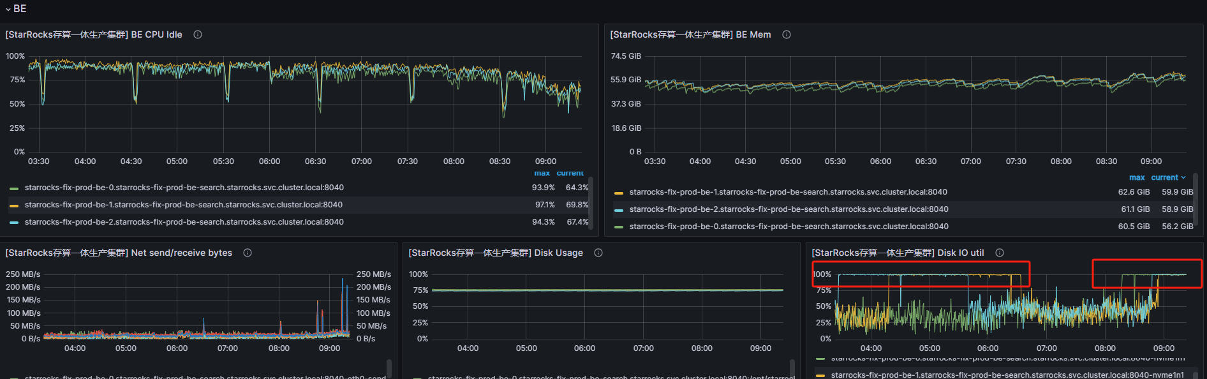Screen dimensions: 1207x379
Task: Sort BE Mem legend by current column
Action: tap(1164, 177)
